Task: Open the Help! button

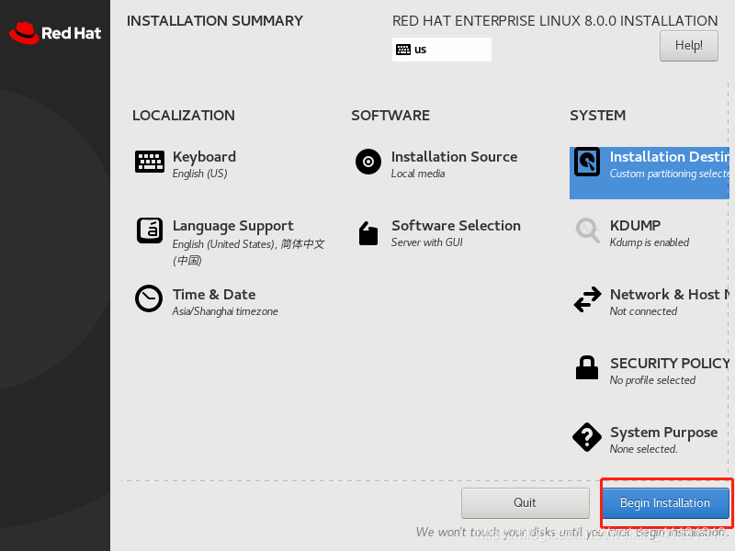Action: tap(688, 45)
